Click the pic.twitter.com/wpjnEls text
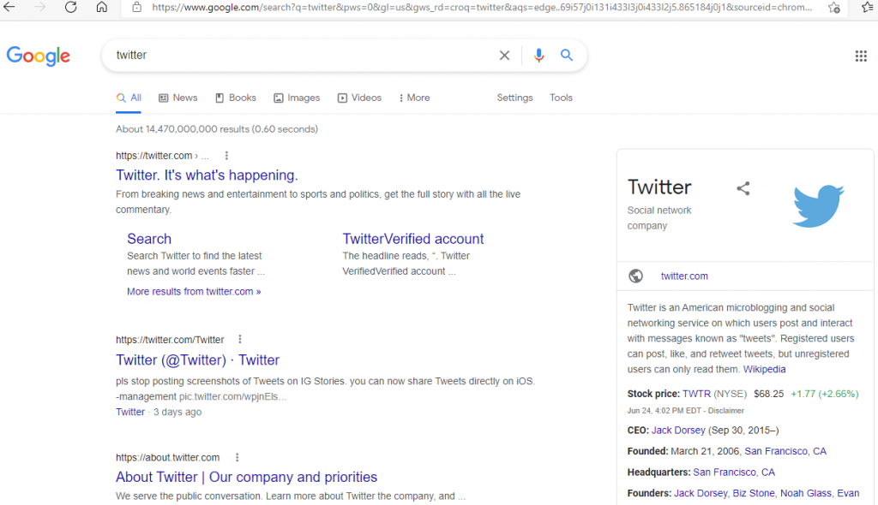Viewport: 878px width, 505px height. click(x=232, y=396)
